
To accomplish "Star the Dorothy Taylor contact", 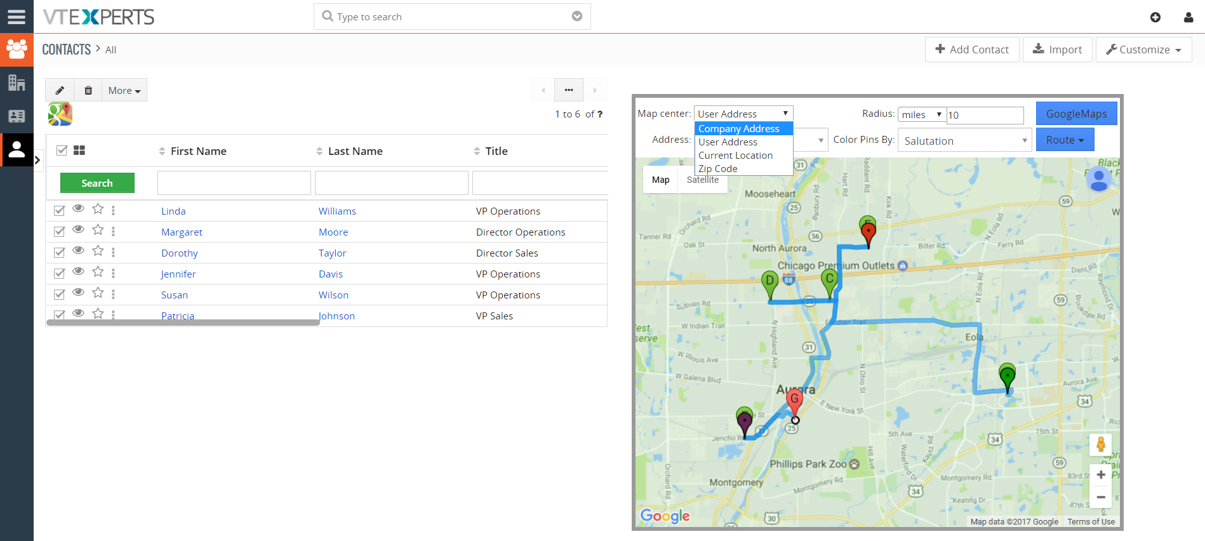I will pyautogui.click(x=98, y=251).
